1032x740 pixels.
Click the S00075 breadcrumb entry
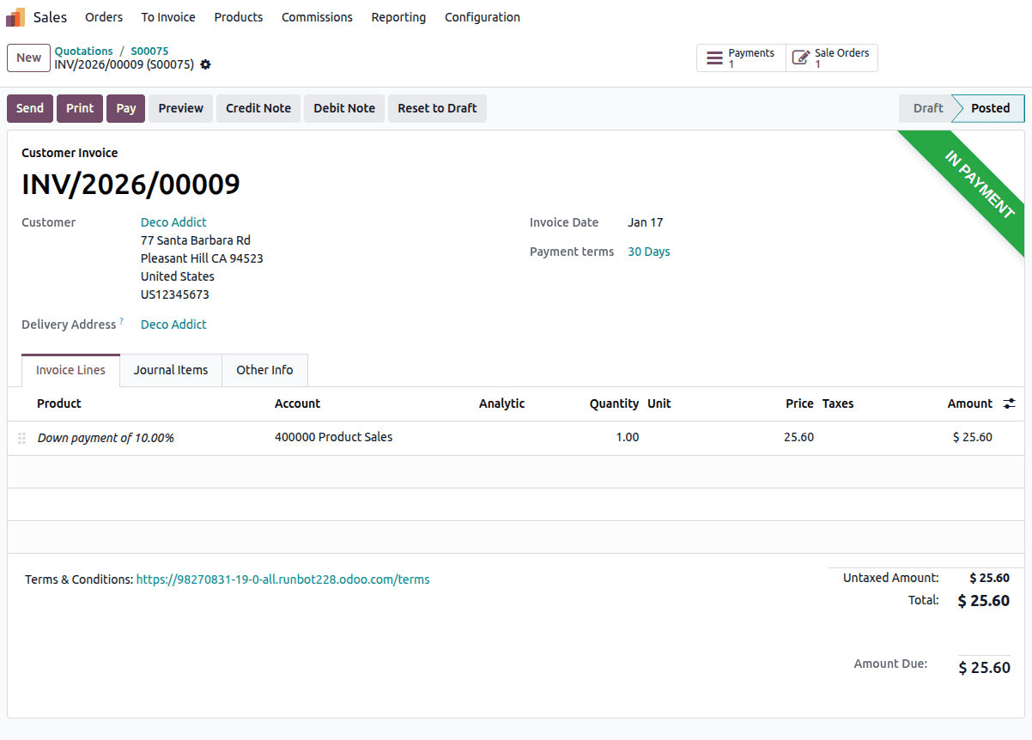point(149,51)
